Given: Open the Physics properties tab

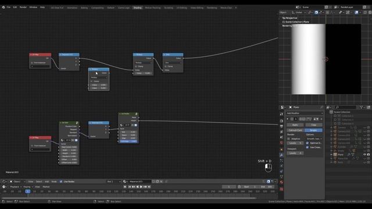Looking at the screenshot, I should [281, 166].
